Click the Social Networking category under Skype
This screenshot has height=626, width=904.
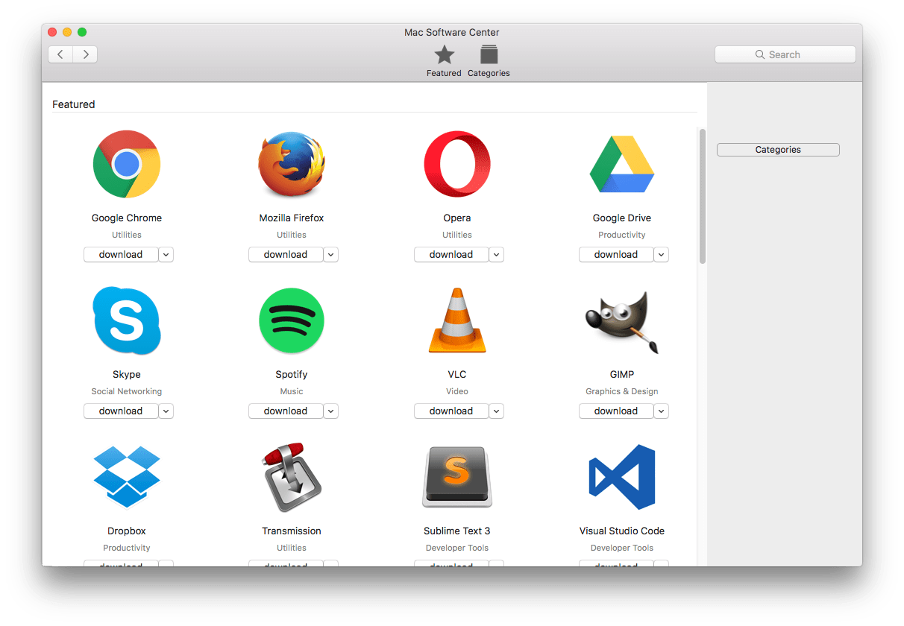click(x=127, y=391)
